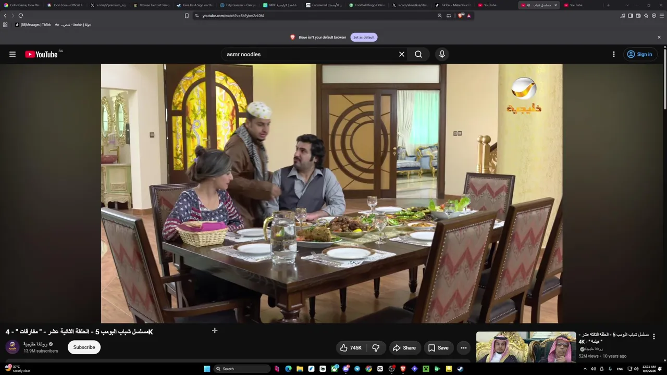The image size is (667, 375).
Task: Open the taskbar clock and calendar
Action: click(649, 369)
